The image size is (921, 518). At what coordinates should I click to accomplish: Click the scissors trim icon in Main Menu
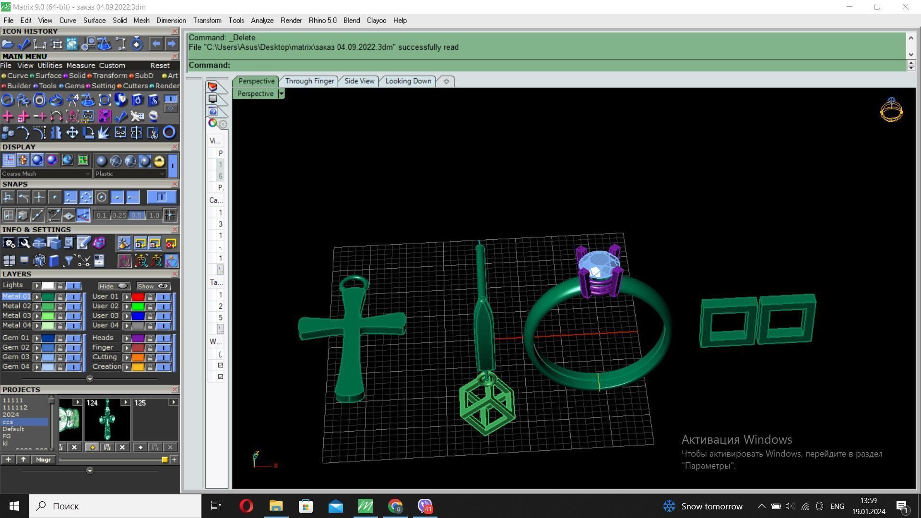[153, 133]
